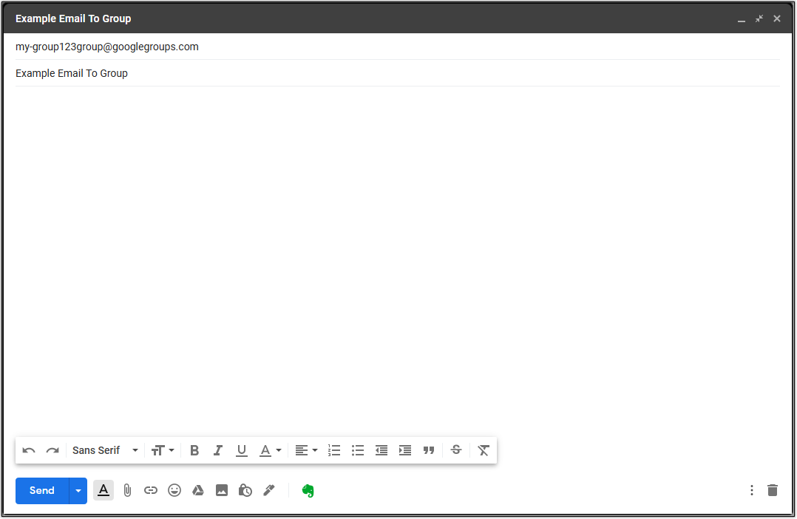Open the Evernote extension

[x=308, y=490]
